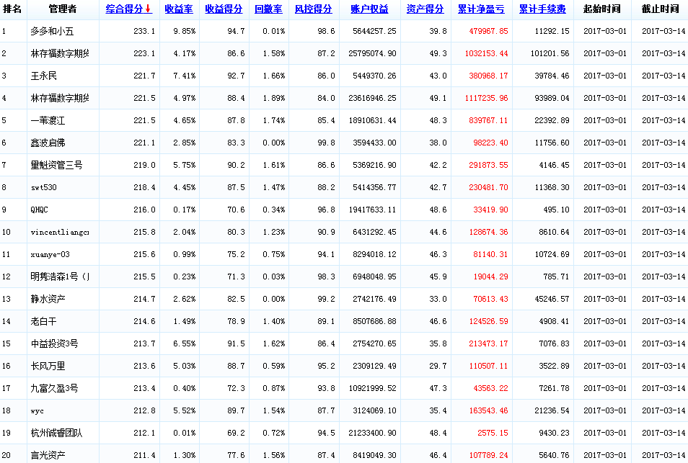Image resolution: width=688 pixels, height=463 pixels.
Task: Click the 截止时间 column header
Action: coord(660,9)
